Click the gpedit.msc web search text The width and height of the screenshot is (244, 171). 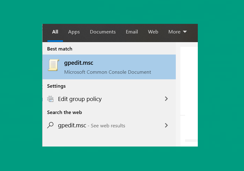[x=72, y=125]
